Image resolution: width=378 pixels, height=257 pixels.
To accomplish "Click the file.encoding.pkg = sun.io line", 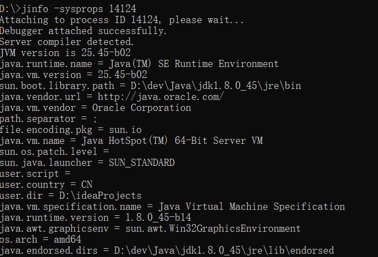I will click(71, 130).
